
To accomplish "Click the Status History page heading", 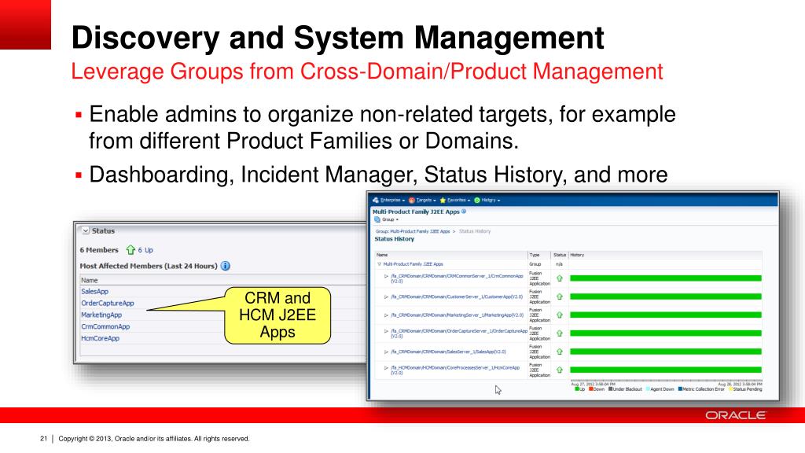I will [395, 239].
